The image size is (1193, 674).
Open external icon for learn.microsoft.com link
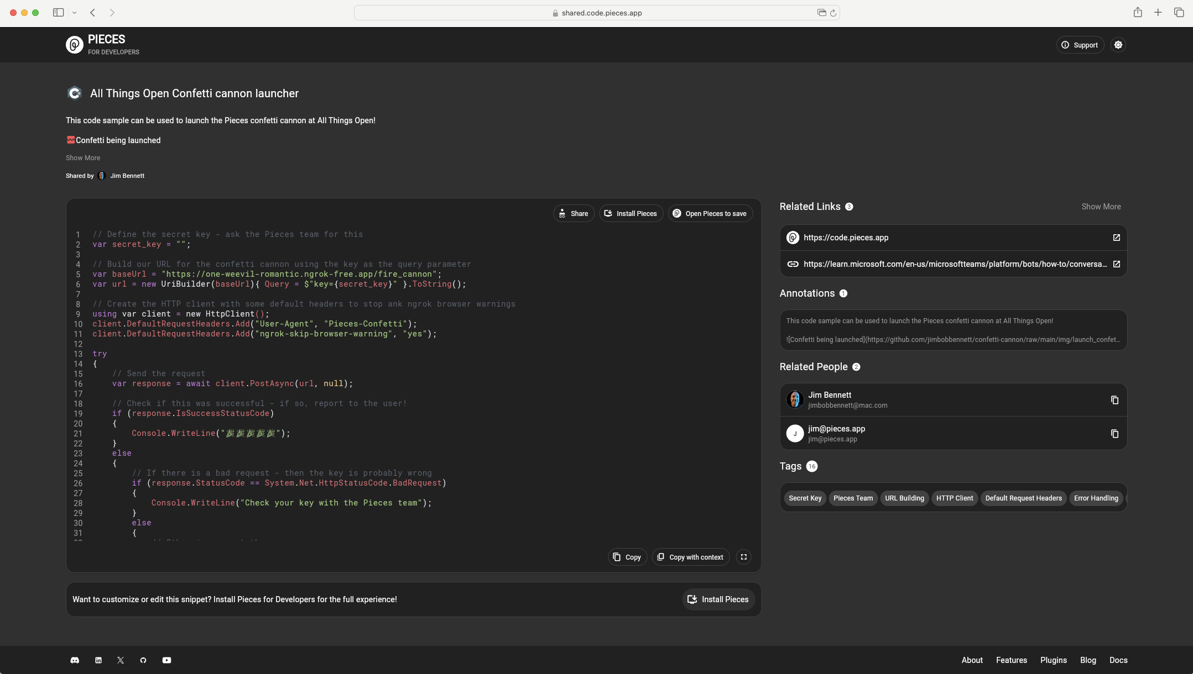[1116, 264]
